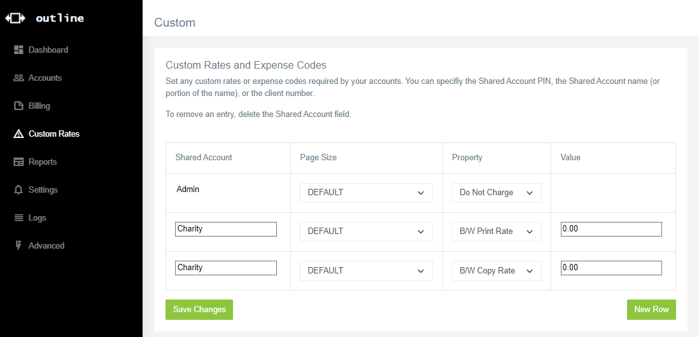Click the Custom Rates triangle icon
Screen dimensions: 699x337
click(18, 134)
